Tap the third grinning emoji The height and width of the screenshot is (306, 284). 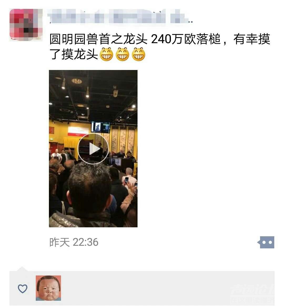[x=139, y=54]
